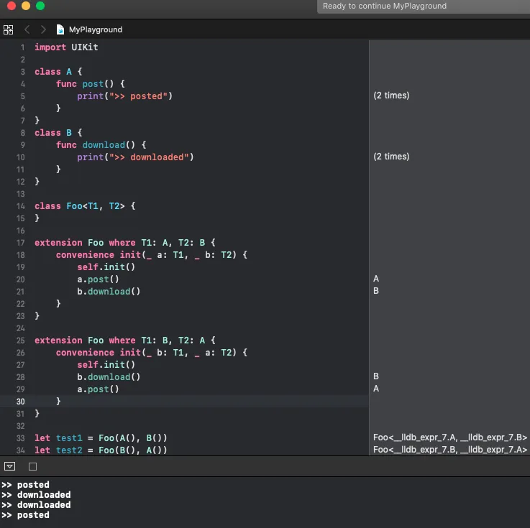Click 'func post()' on line 4
This screenshot has width=530, height=528.
pyautogui.click(x=85, y=84)
